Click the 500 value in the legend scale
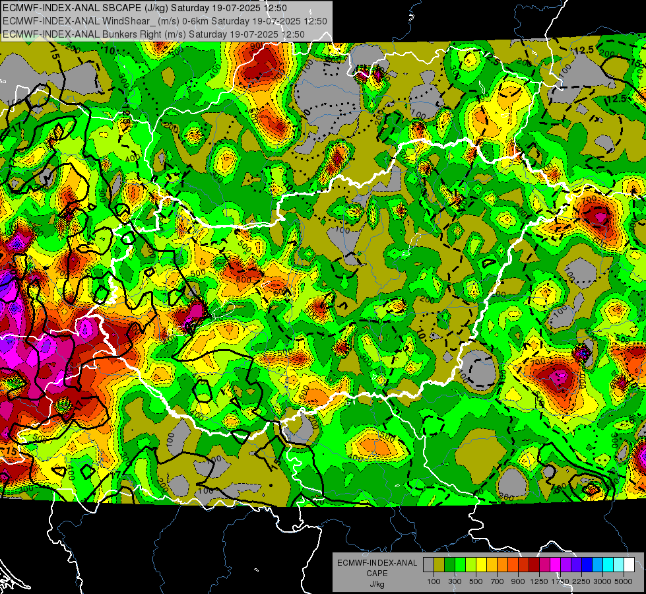 click(x=476, y=581)
